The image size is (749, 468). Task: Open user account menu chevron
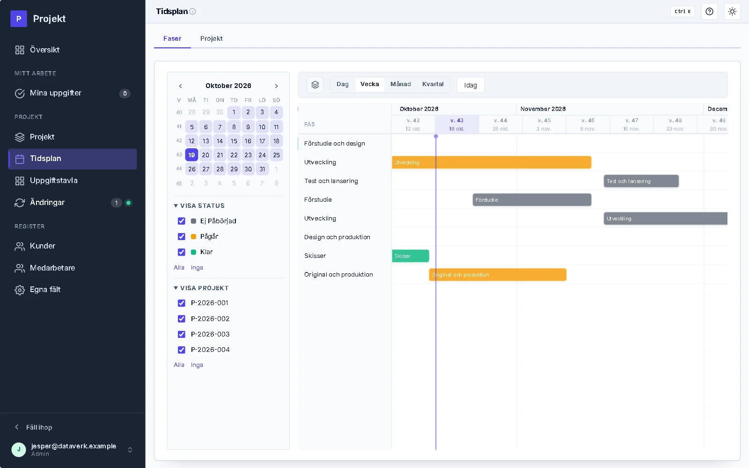(130, 450)
